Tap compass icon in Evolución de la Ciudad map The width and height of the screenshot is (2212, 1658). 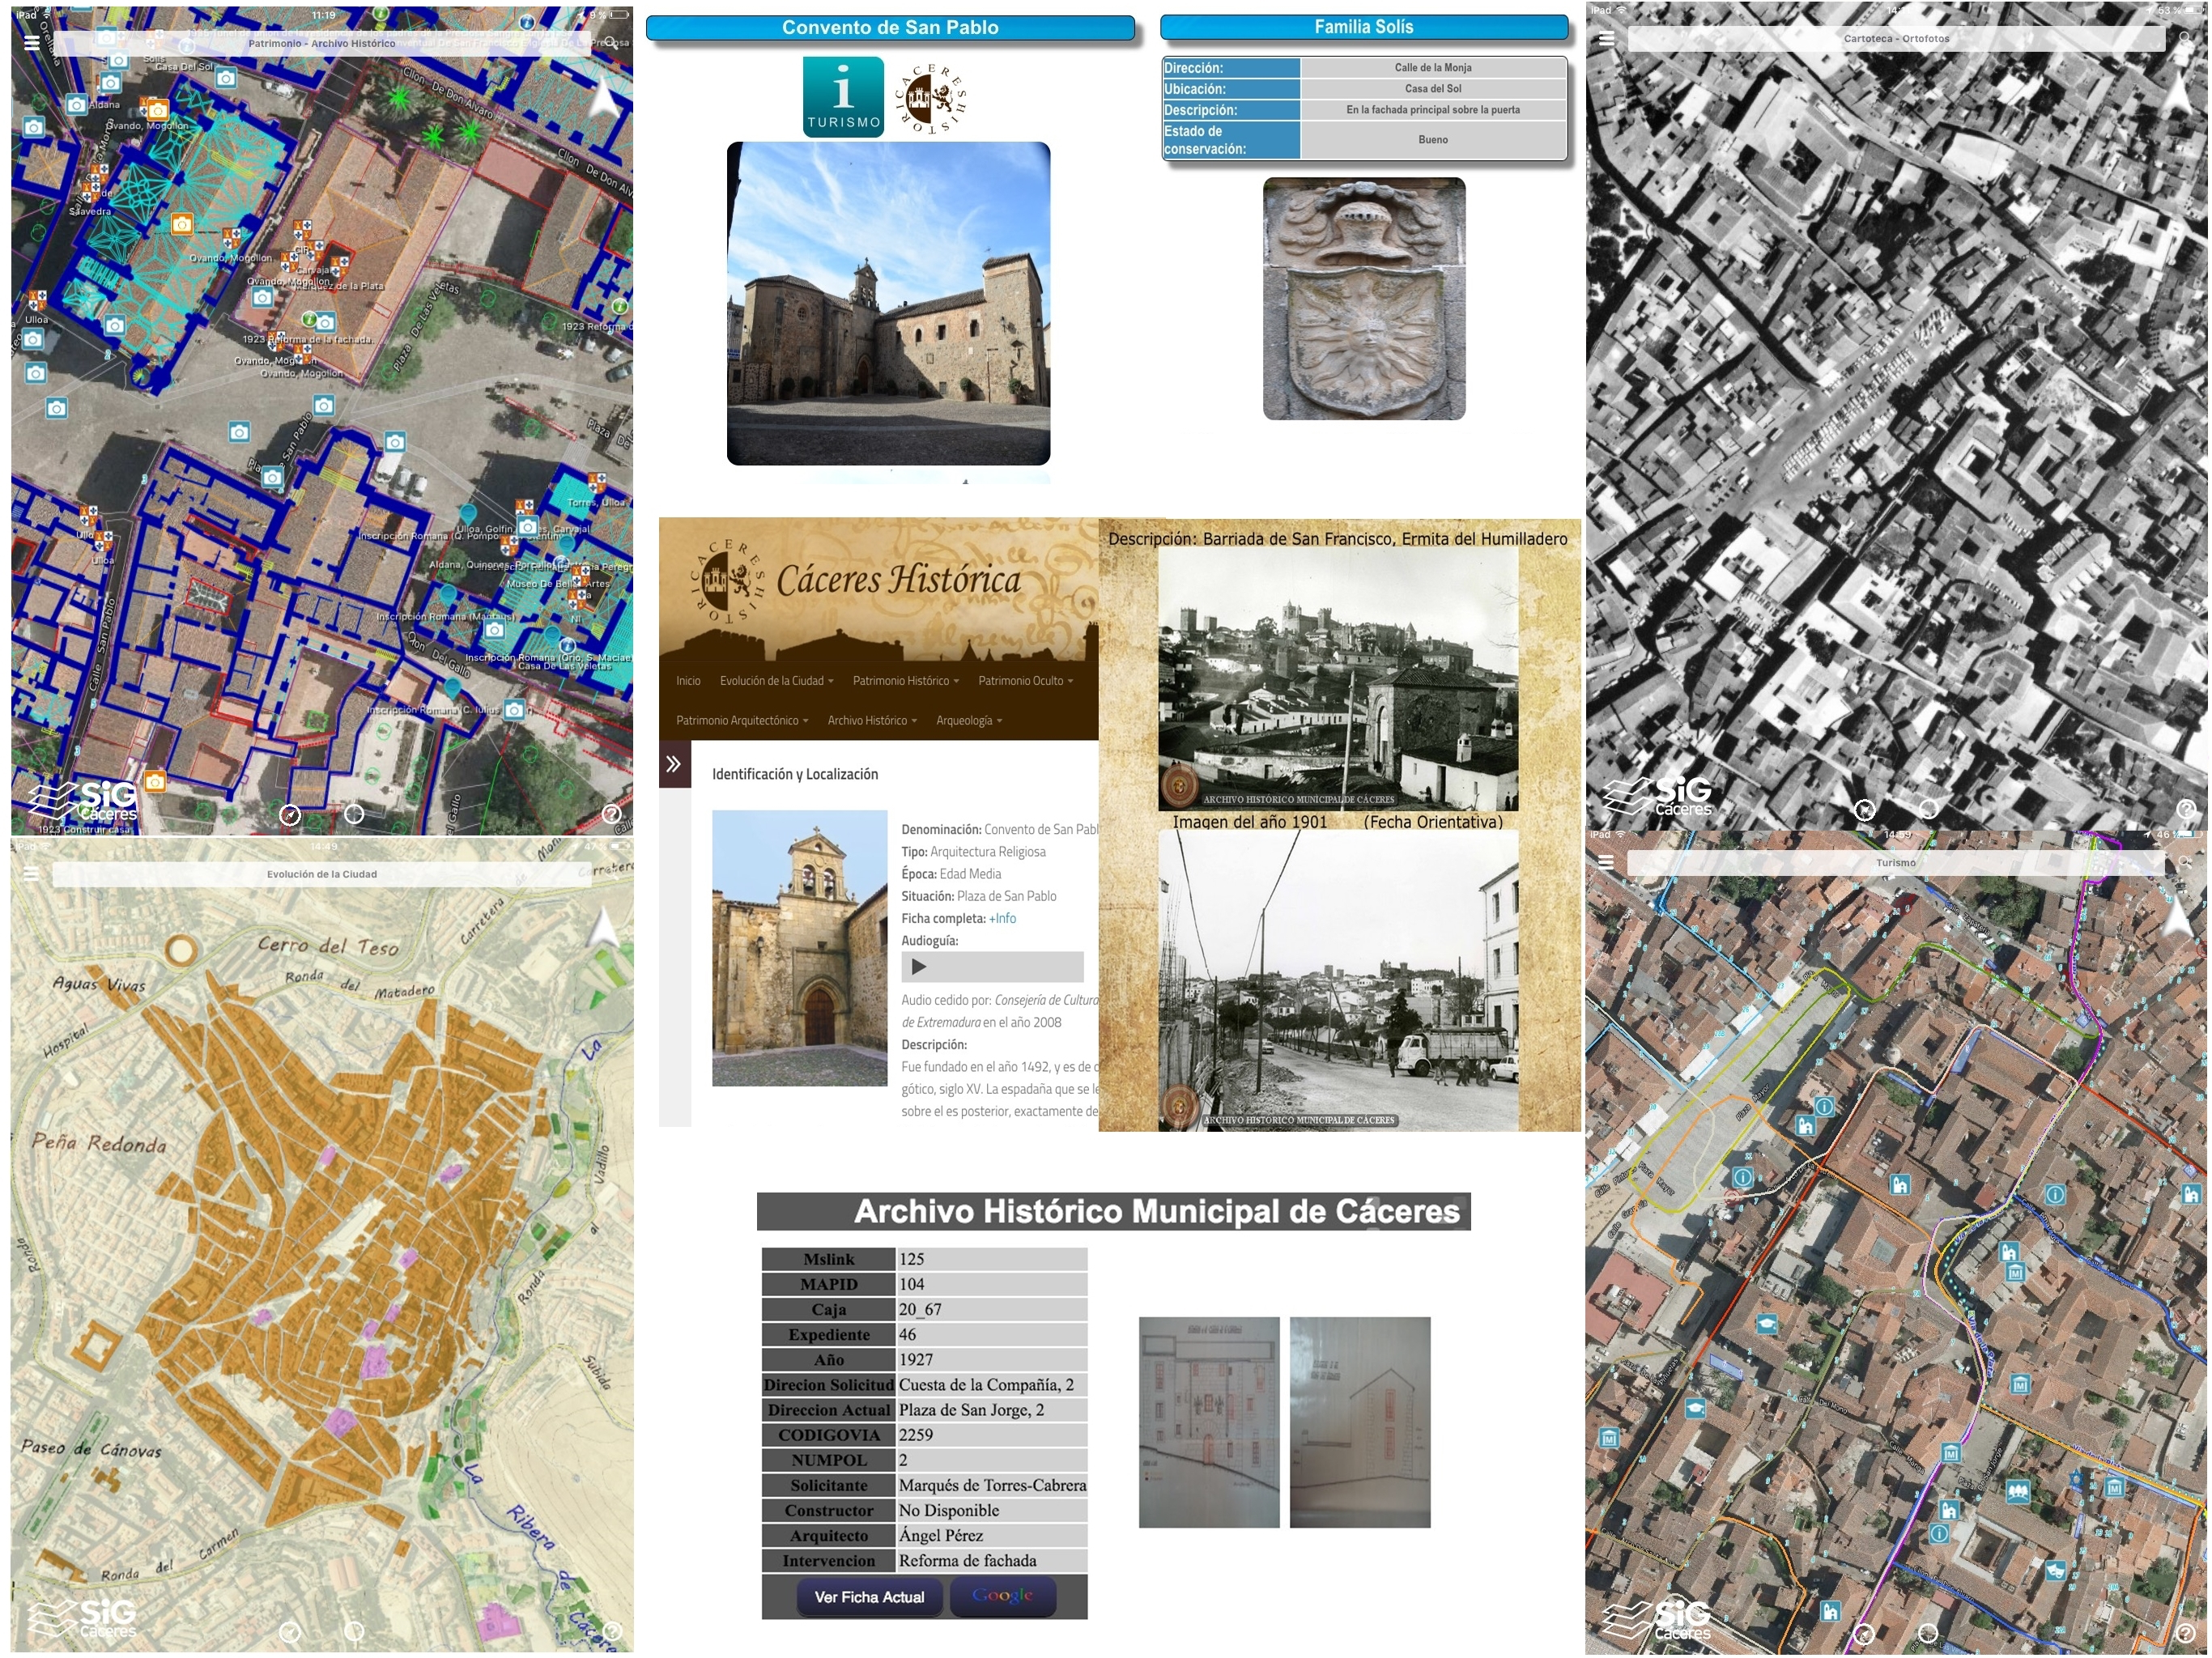290,1632
